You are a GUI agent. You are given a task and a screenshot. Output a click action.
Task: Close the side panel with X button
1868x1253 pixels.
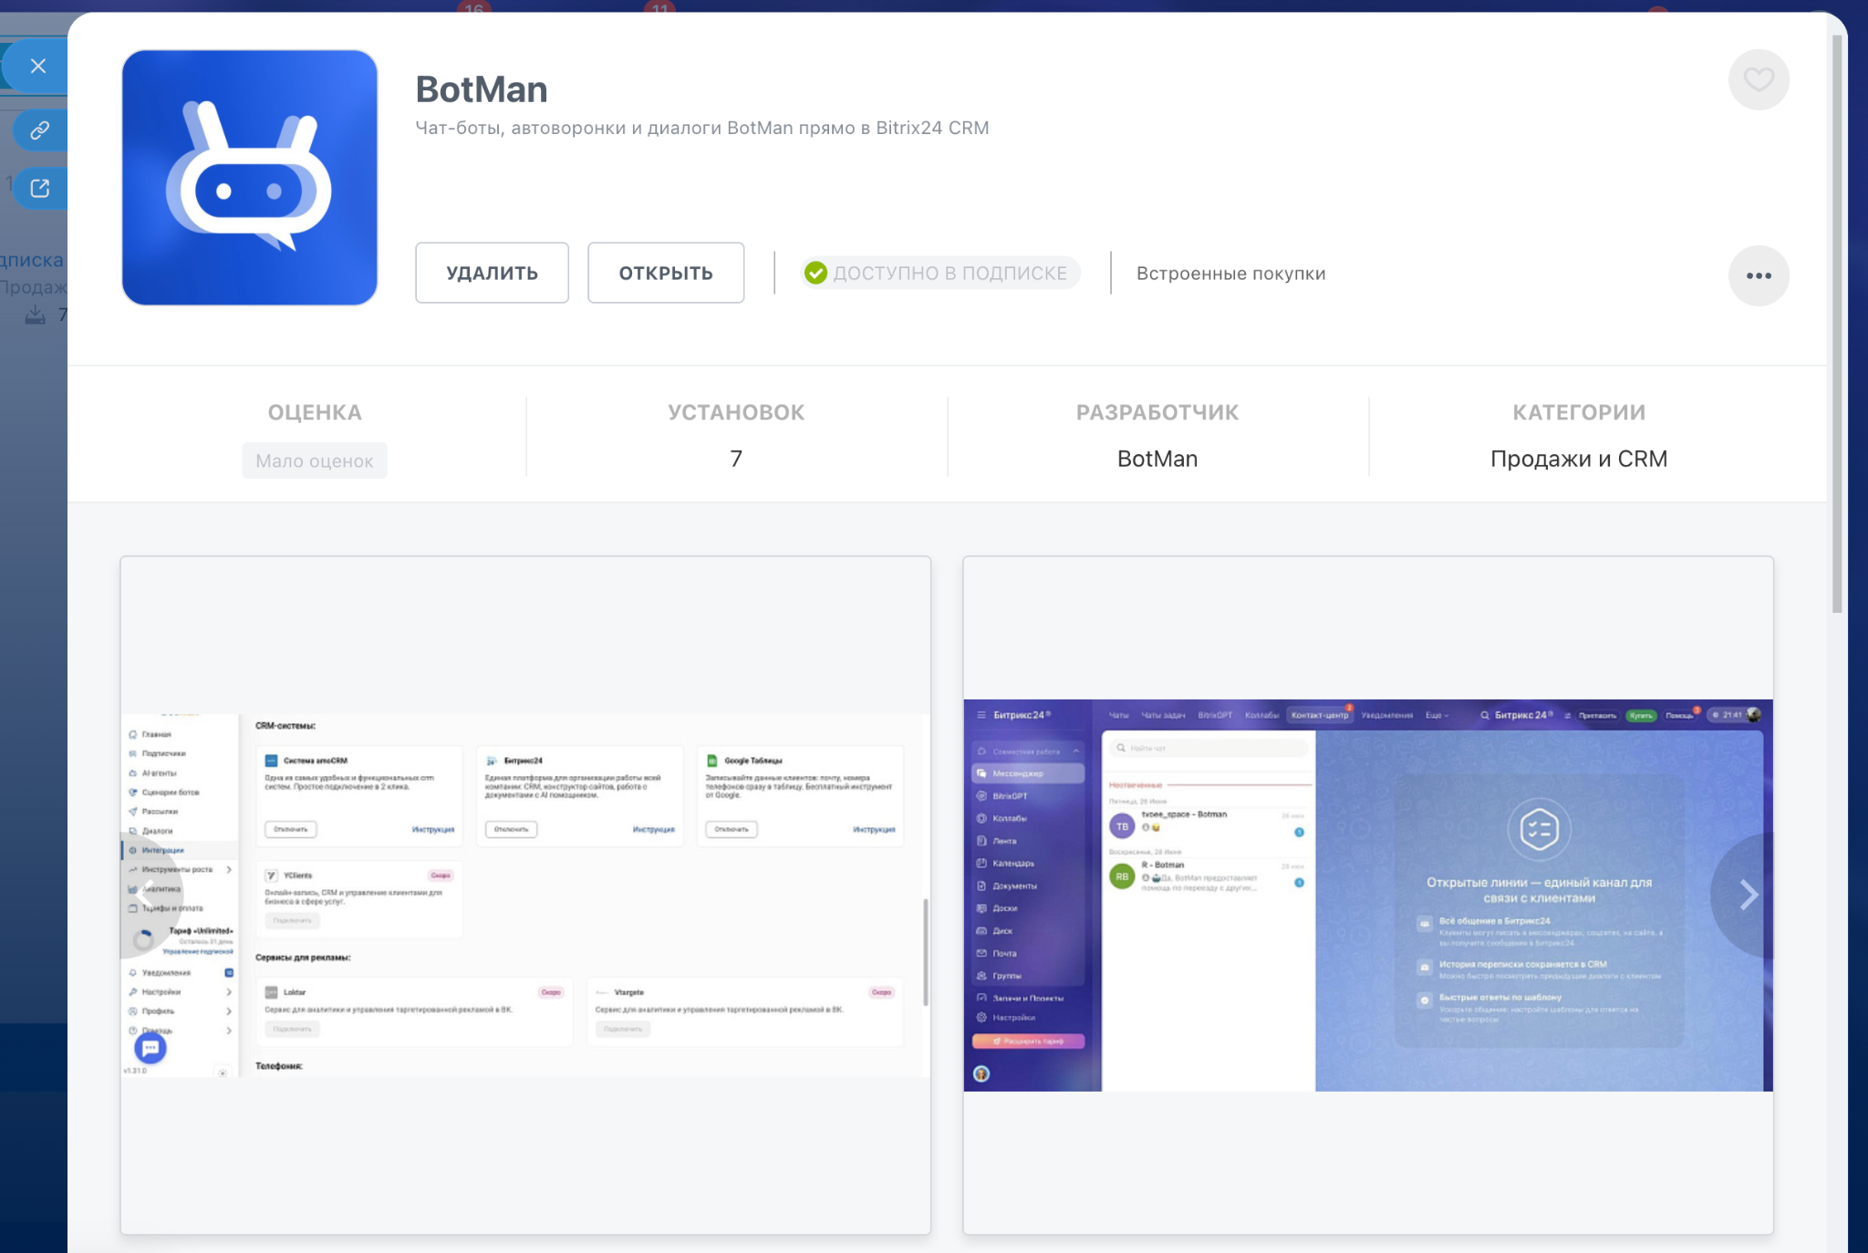[38, 66]
